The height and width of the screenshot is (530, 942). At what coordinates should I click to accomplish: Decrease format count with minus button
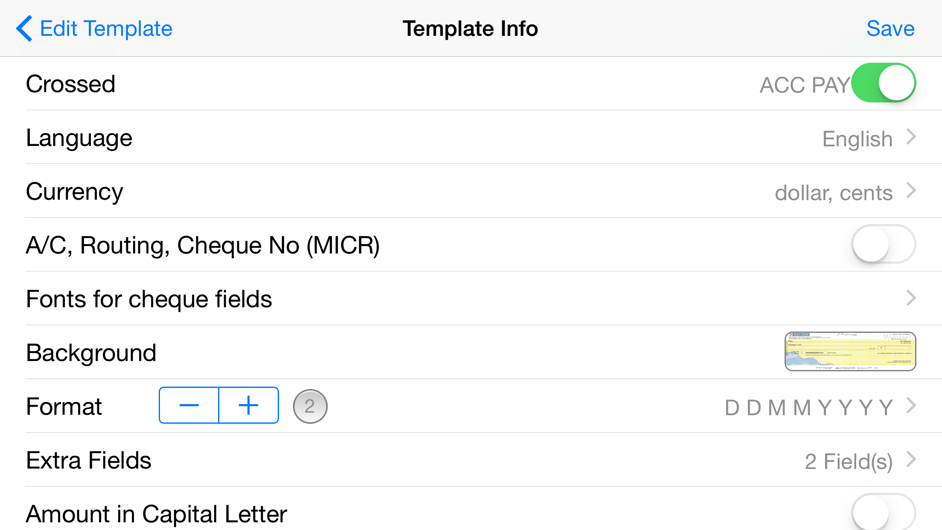pyautogui.click(x=189, y=405)
